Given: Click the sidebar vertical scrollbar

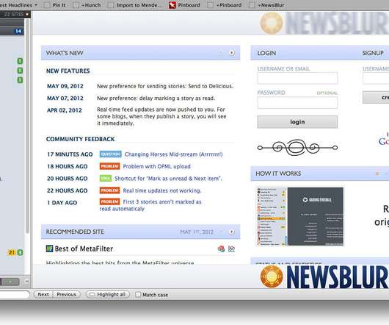Looking at the screenshot, I should click(27, 126).
